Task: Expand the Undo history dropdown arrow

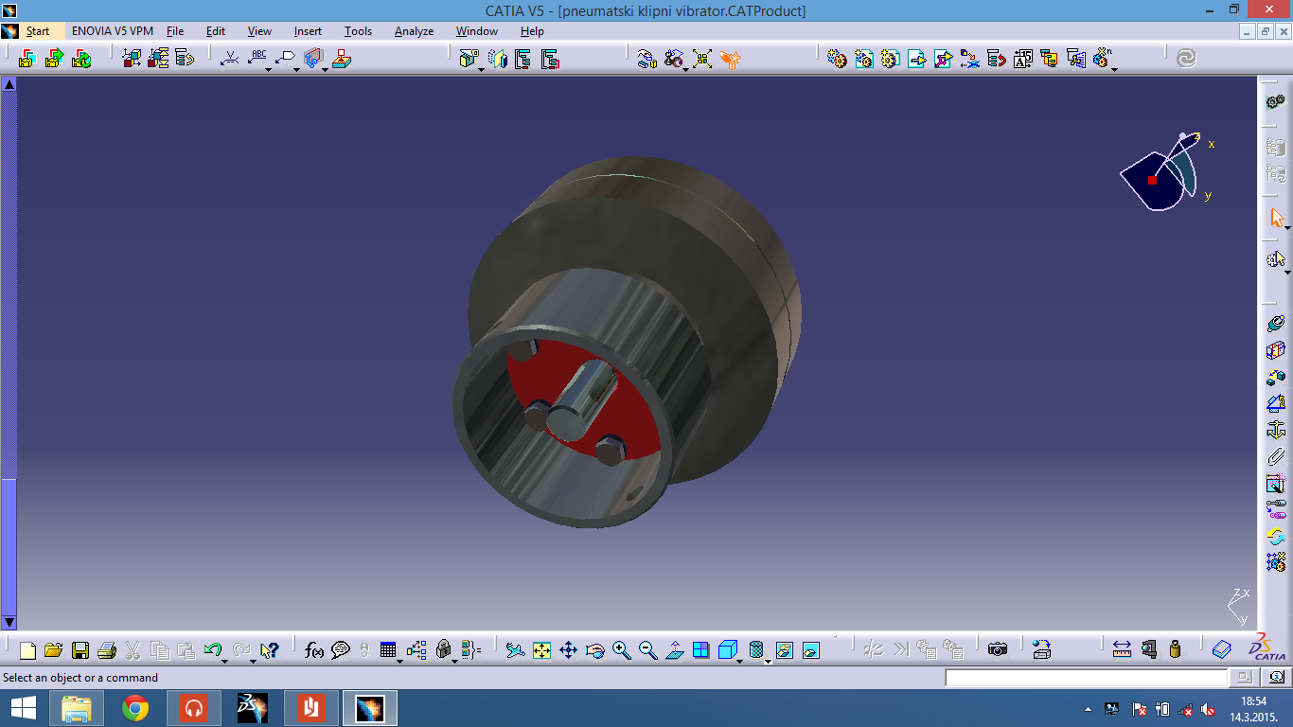Action: [x=224, y=661]
